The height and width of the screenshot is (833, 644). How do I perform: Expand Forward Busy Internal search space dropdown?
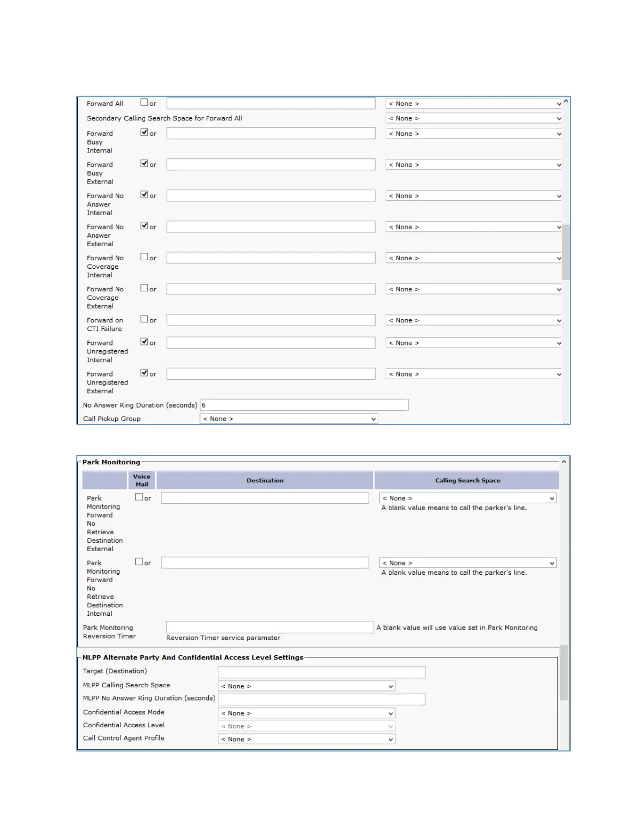pyautogui.click(x=474, y=134)
